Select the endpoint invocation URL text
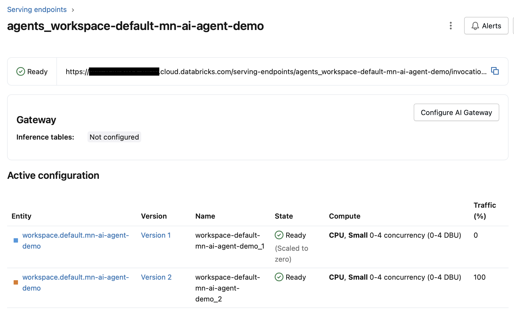The width and height of the screenshot is (514, 314). pos(276,72)
